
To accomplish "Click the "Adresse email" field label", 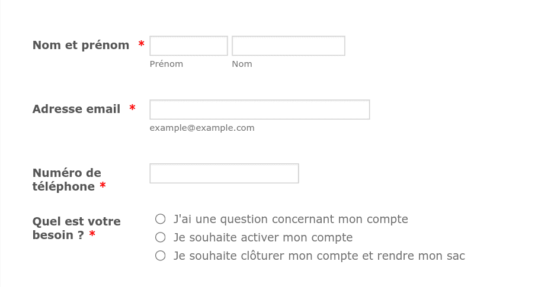I will coord(76,109).
